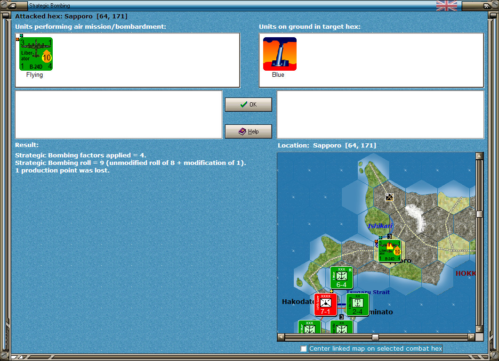This screenshot has height=361, width=499.
Task: Toggle Center linked map on selected combat hex
Action: 304,349
